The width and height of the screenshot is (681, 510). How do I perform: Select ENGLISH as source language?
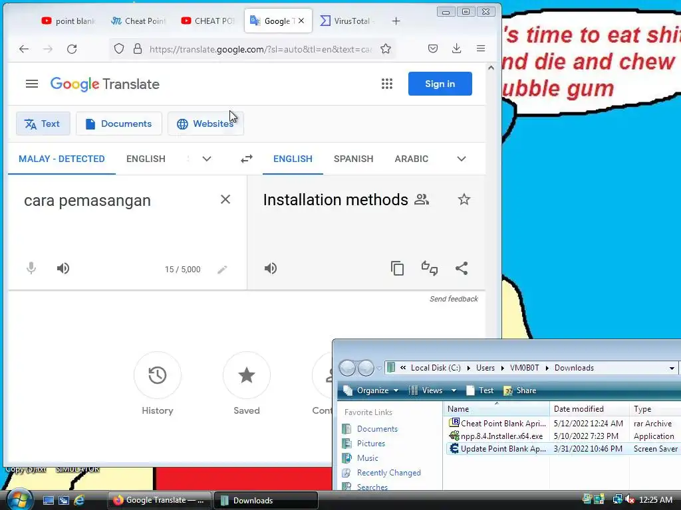coord(146,159)
